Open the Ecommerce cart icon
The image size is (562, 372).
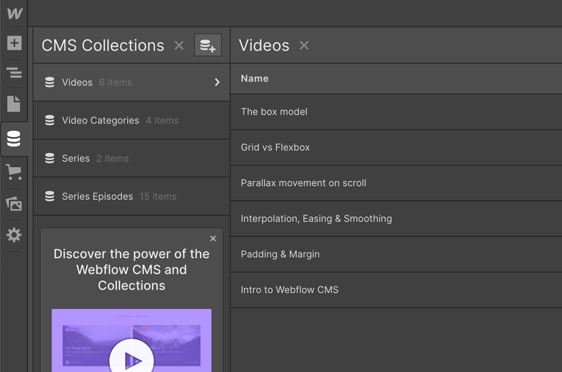click(x=14, y=172)
